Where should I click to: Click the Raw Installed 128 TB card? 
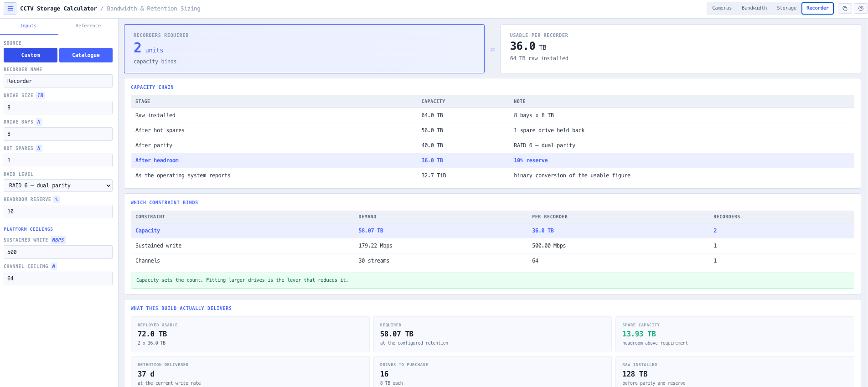click(x=734, y=372)
